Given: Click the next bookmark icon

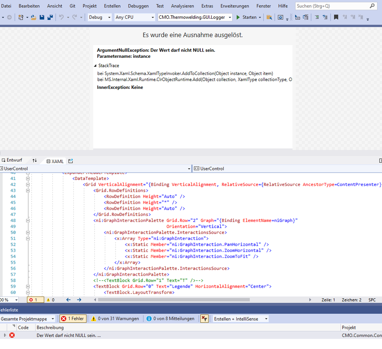Looking at the screenshot, I should click(x=353, y=17).
